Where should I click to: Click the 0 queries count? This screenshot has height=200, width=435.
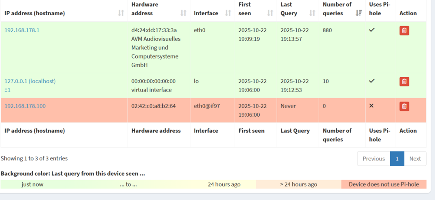[325, 106]
